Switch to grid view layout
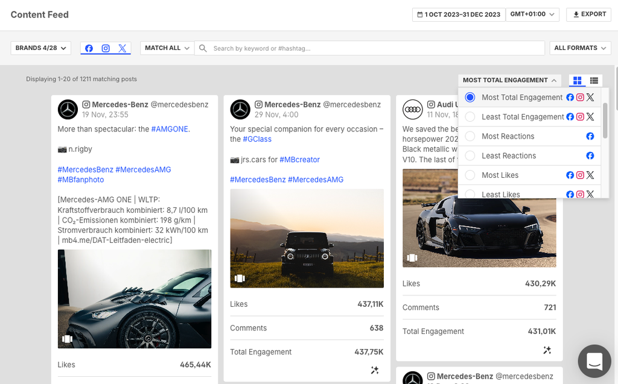 (x=578, y=80)
